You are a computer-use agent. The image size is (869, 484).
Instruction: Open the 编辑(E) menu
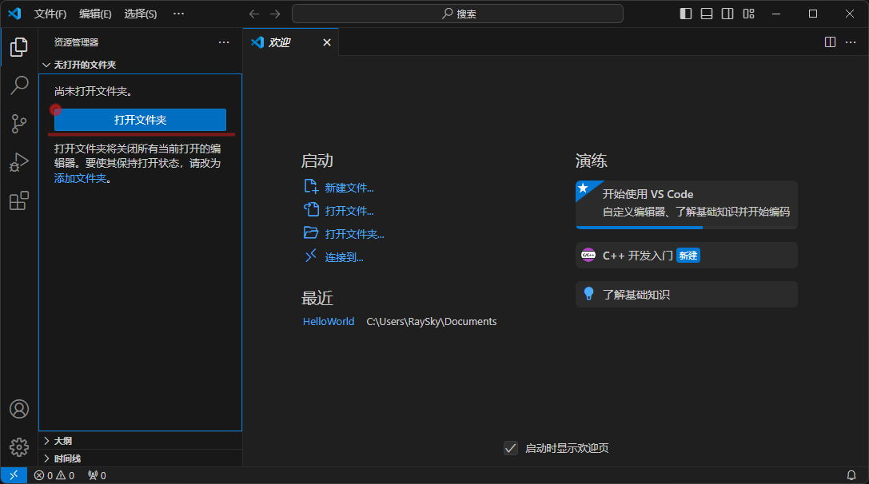(x=95, y=14)
